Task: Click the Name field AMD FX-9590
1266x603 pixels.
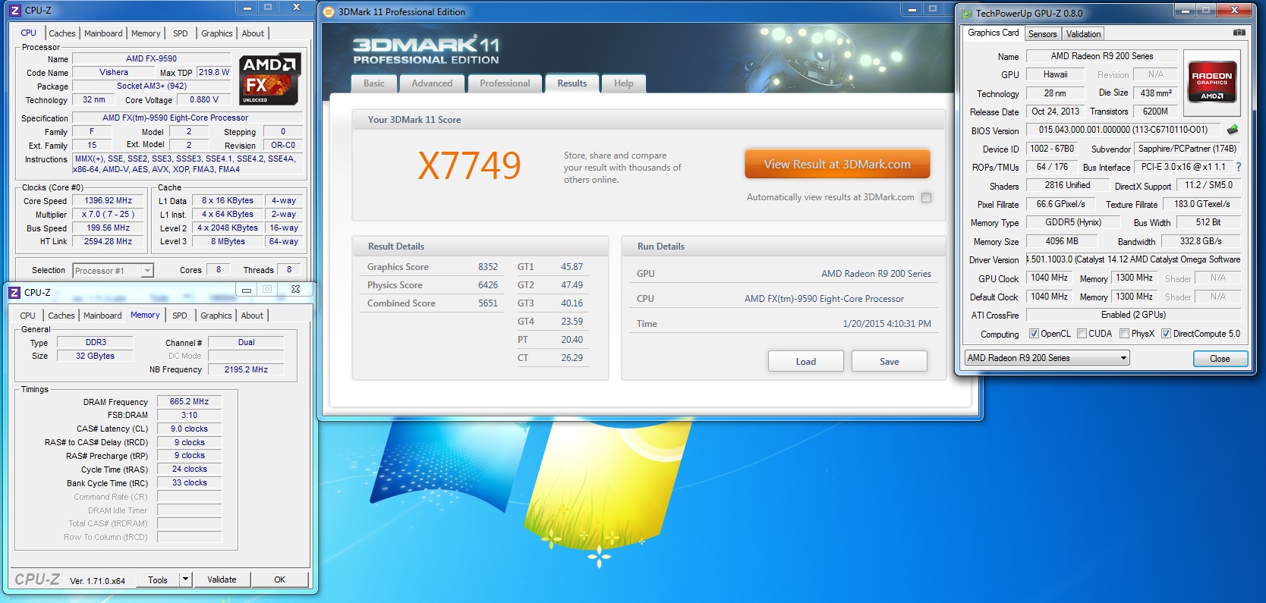Action: (x=151, y=58)
